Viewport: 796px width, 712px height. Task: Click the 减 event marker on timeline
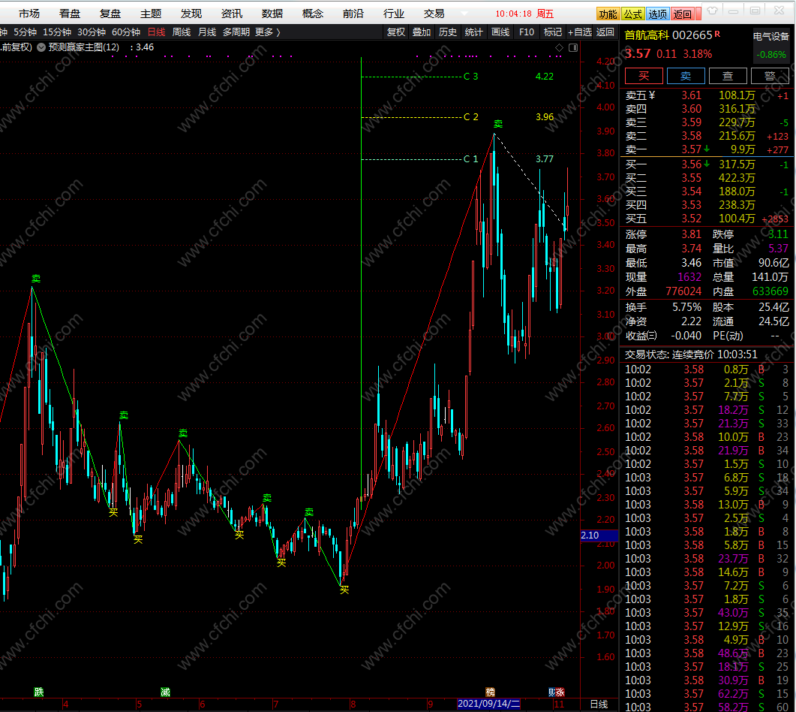tap(166, 692)
